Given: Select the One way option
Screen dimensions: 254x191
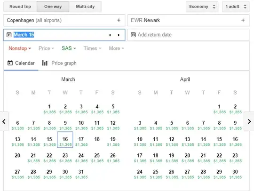Looking at the screenshot, I should 53,7.
